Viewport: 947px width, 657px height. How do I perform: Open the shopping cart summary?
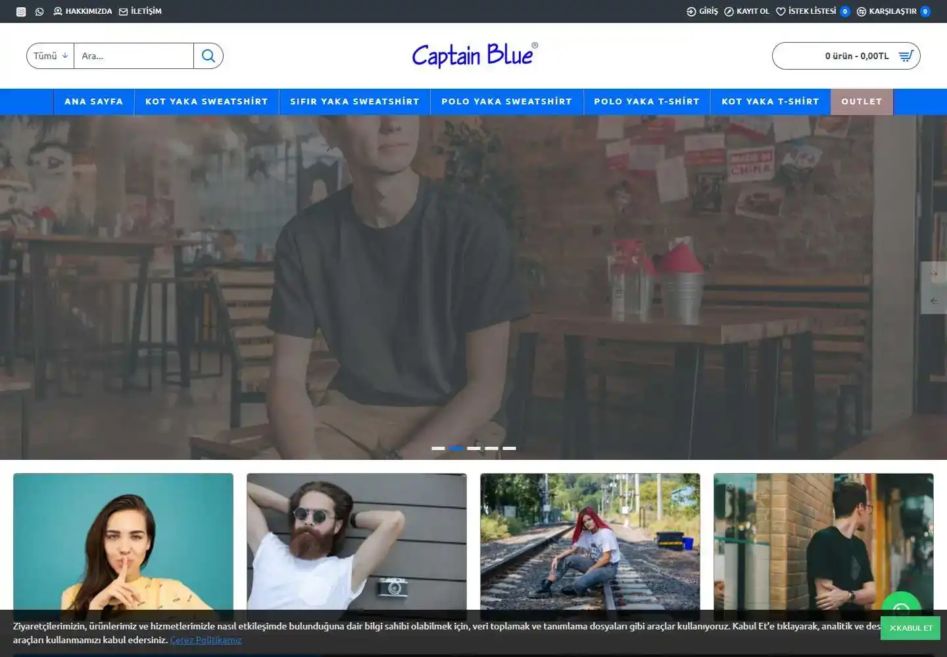[x=846, y=56]
